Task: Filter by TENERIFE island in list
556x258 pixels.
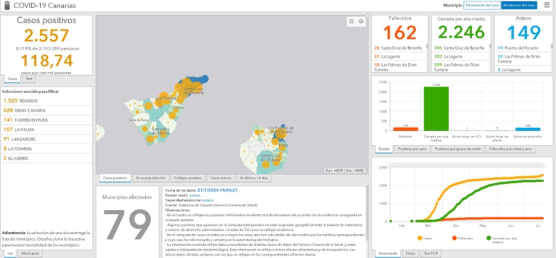Action: pyautogui.click(x=19, y=101)
